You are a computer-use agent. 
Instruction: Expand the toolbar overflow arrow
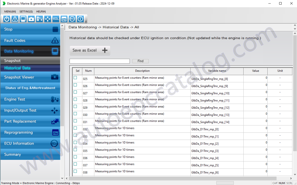(86, 21)
